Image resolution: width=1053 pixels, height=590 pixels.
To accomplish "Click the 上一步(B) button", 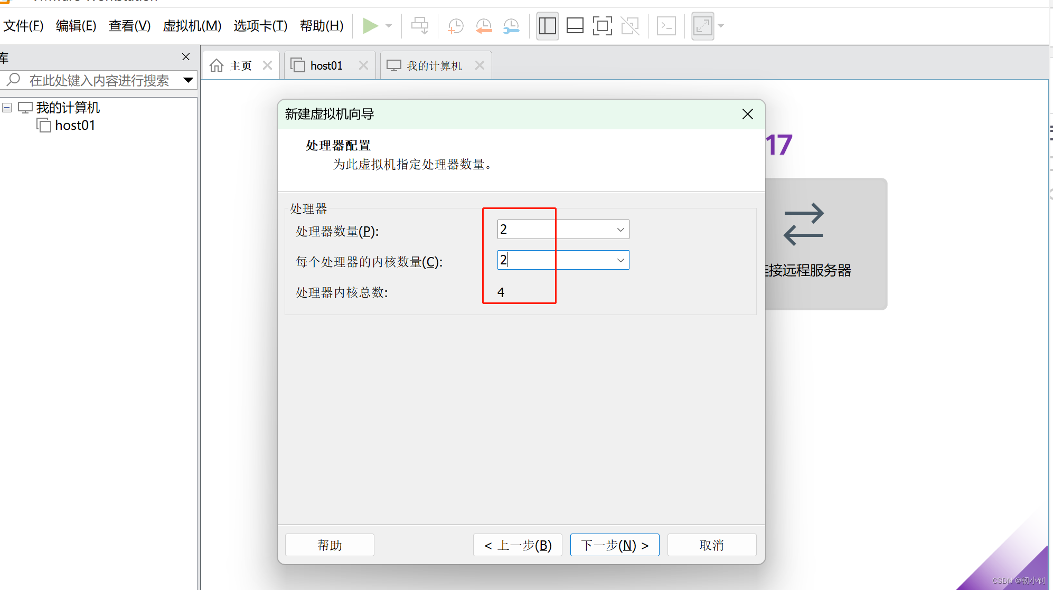I will point(518,545).
